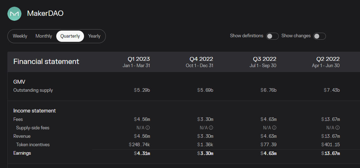The width and height of the screenshot is (360, 168).
Task: Click the Q3 2022 Earnings value $4.63m
Action: click(268, 153)
